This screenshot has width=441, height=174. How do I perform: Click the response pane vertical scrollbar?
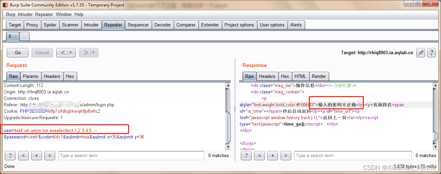(436, 116)
